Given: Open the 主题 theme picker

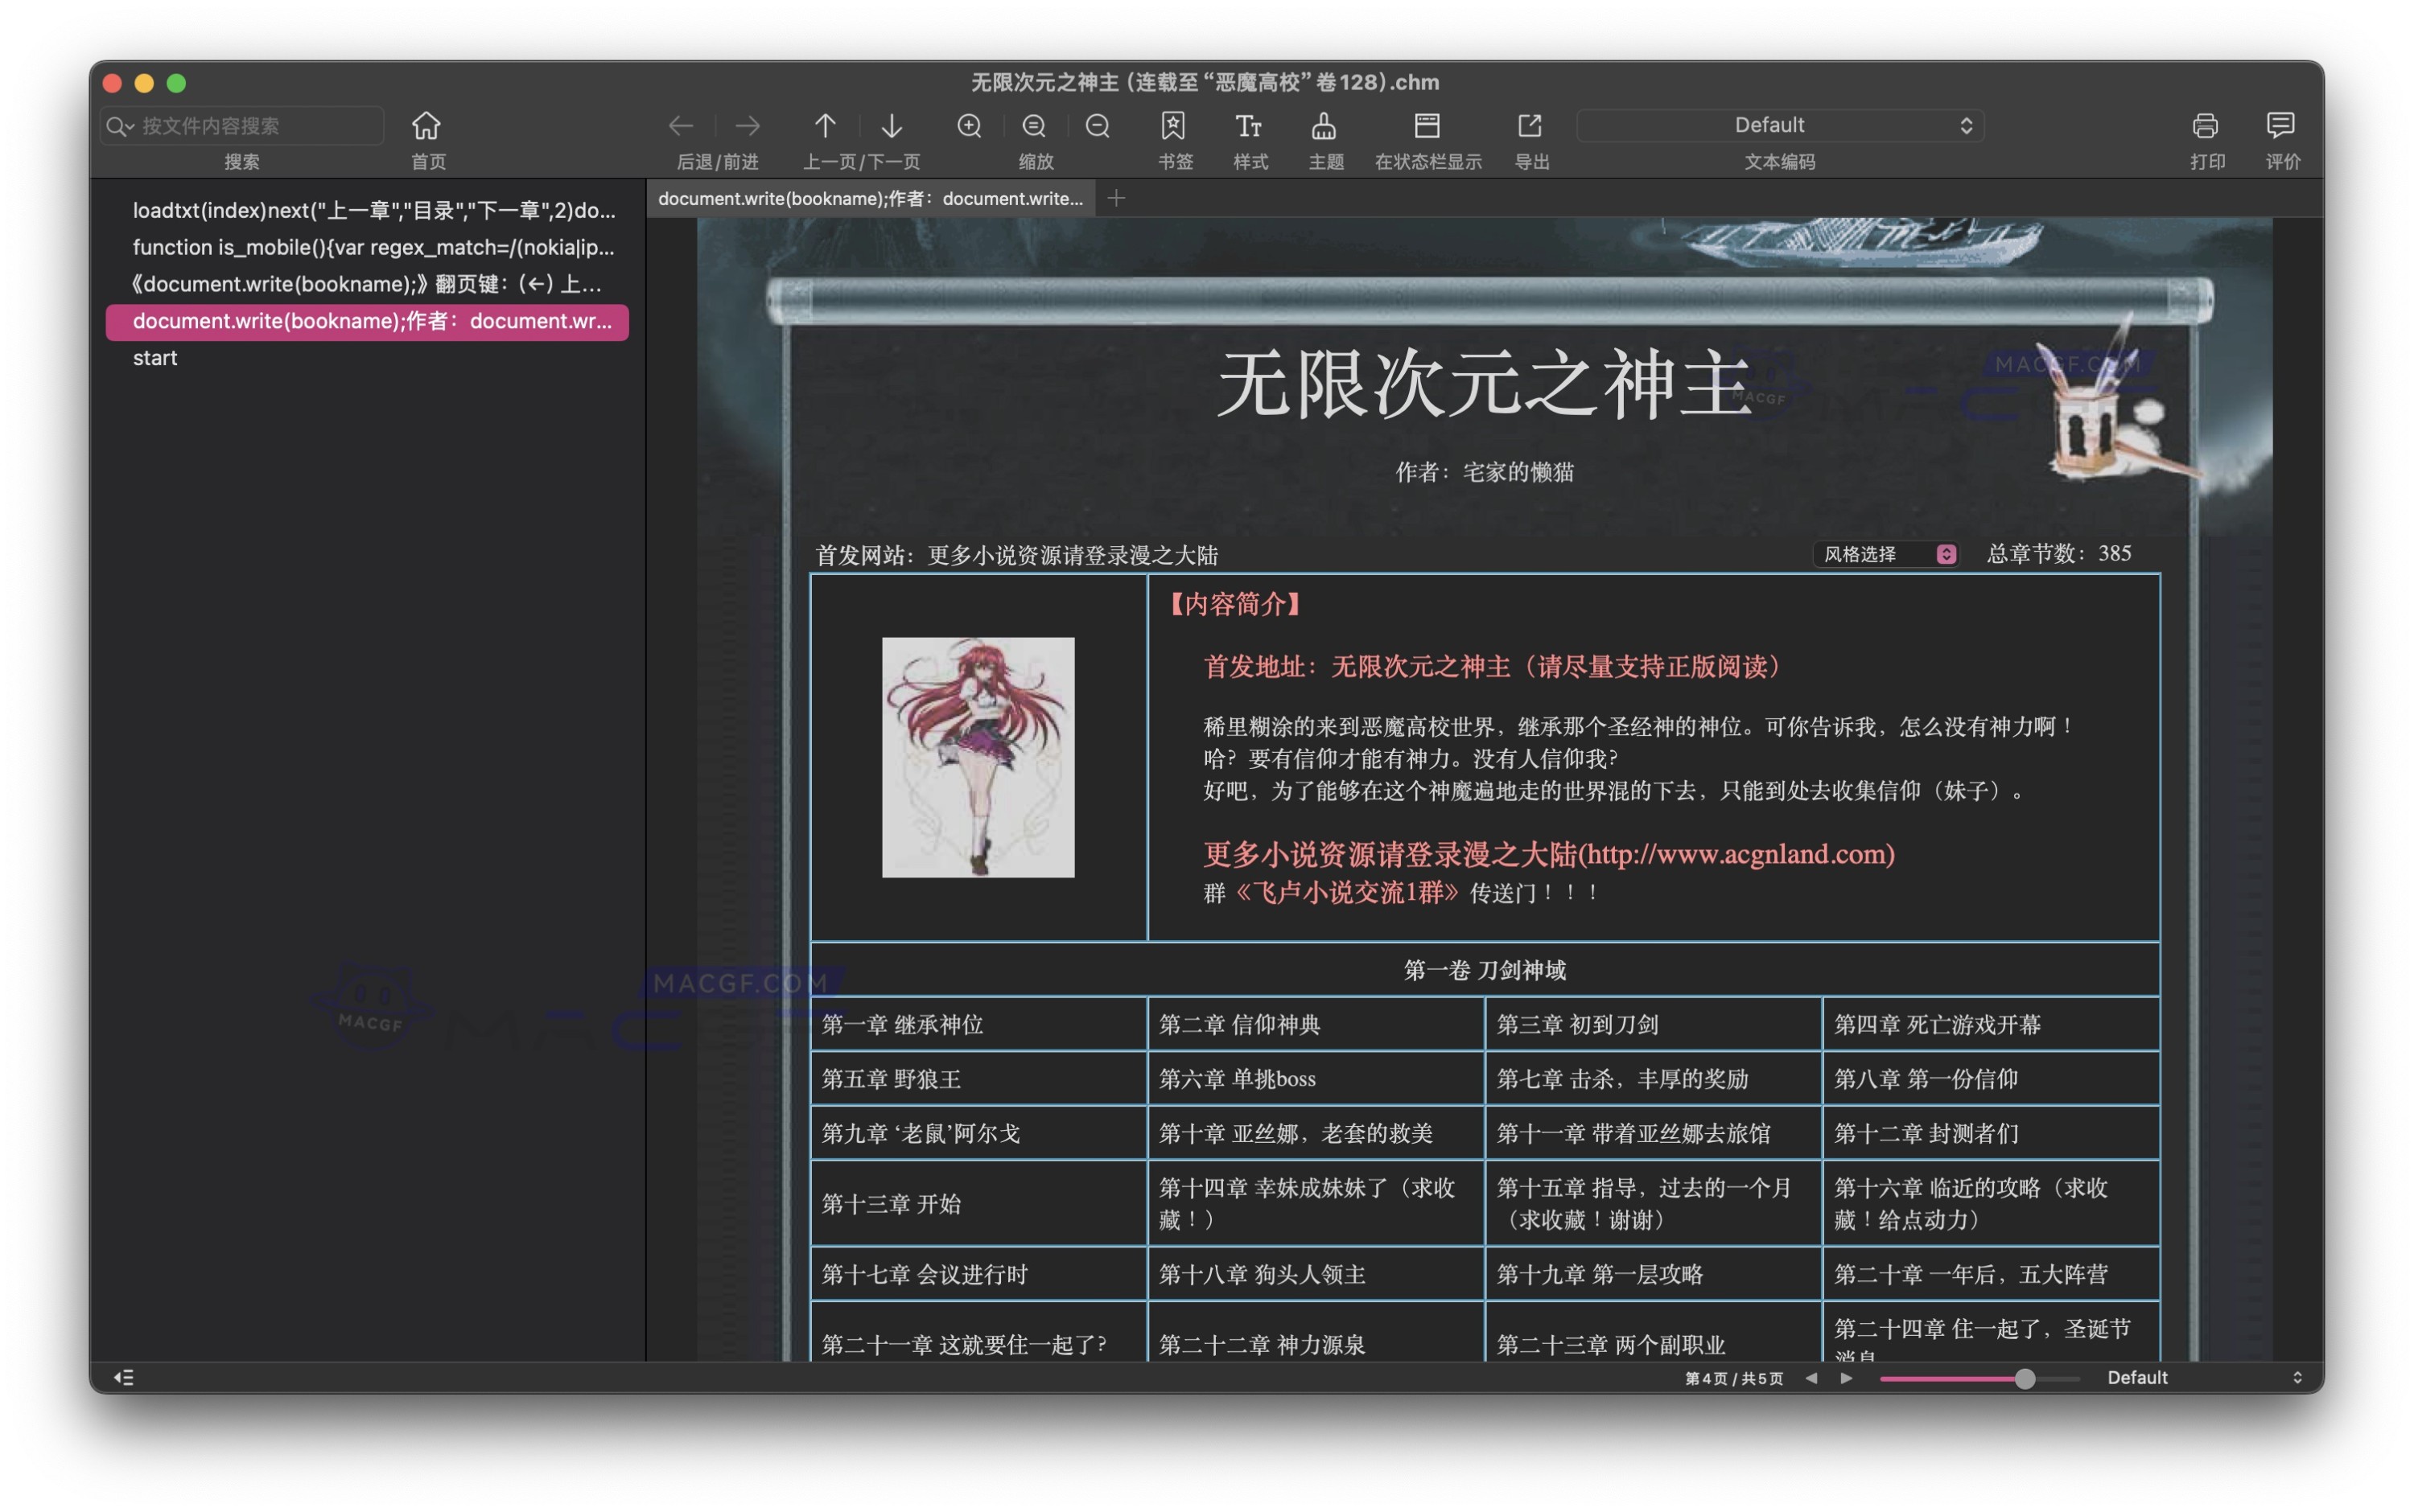Looking at the screenshot, I should 1325,126.
